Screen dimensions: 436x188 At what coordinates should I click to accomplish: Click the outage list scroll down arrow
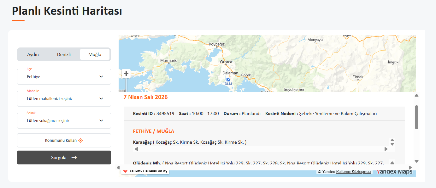pos(416,161)
